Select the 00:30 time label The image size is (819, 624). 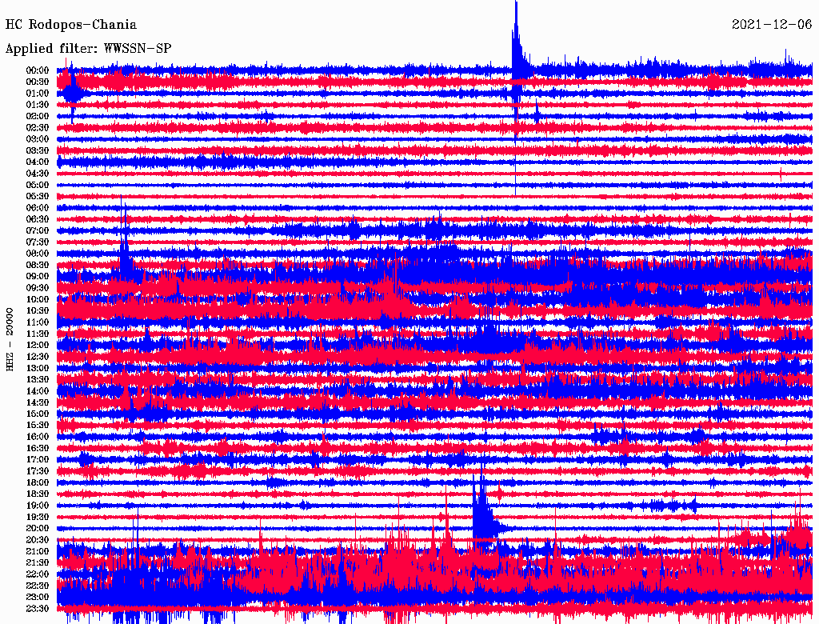[x=38, y=82]
